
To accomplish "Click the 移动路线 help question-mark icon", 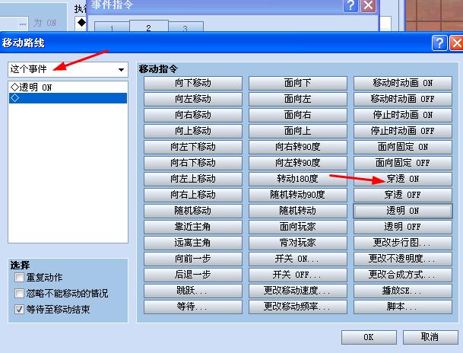I will point(439,43).
